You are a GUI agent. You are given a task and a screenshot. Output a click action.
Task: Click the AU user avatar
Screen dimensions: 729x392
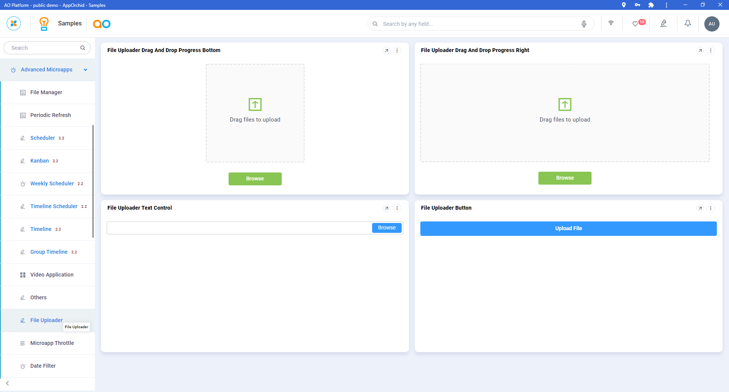coord(712,24)
